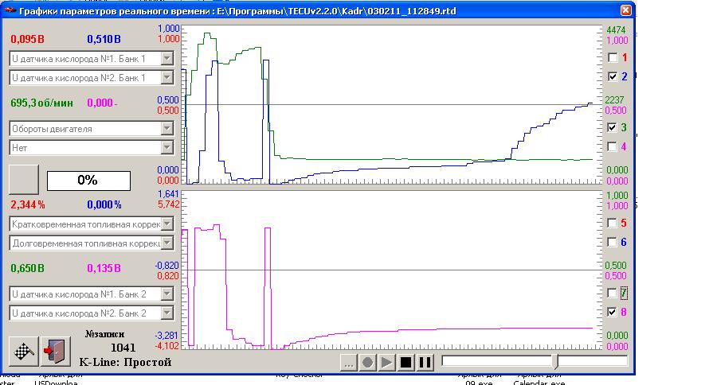Uncheck graph channel 2 checkbox

(x=612, y=77)
